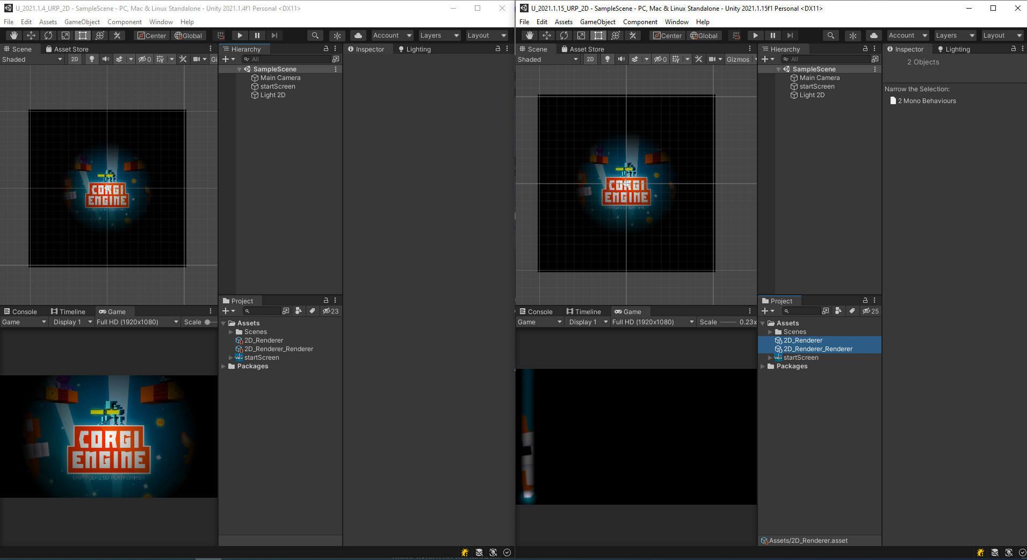
Task: Click the Center pivot button
Action: point(151,35)
